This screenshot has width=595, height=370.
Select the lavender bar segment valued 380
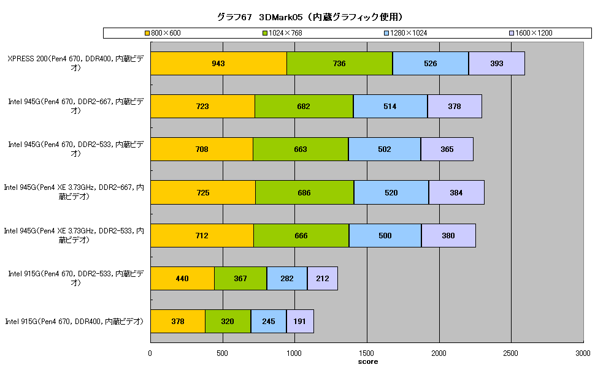pos(448,235)
